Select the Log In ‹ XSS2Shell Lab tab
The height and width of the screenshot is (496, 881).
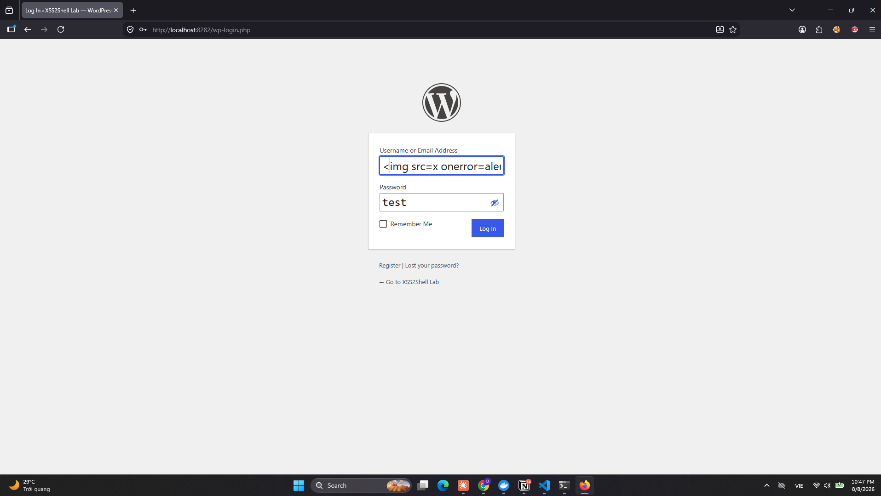click(72, 10)
